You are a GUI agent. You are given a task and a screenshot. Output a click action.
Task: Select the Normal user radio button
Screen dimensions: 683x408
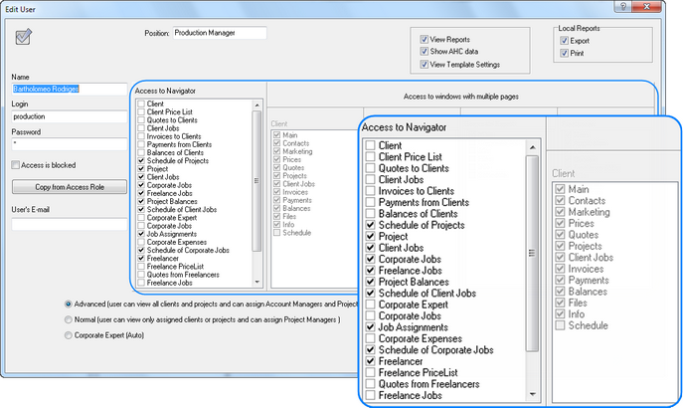pos(68,319)
